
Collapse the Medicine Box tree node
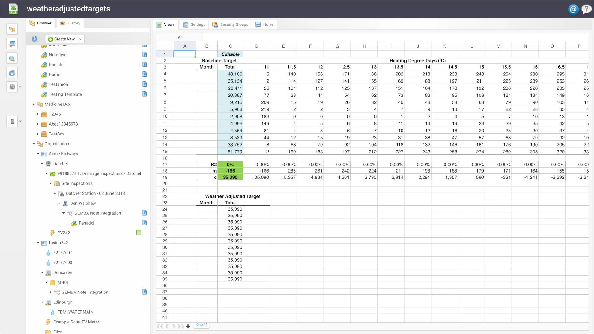click(34, 104)
